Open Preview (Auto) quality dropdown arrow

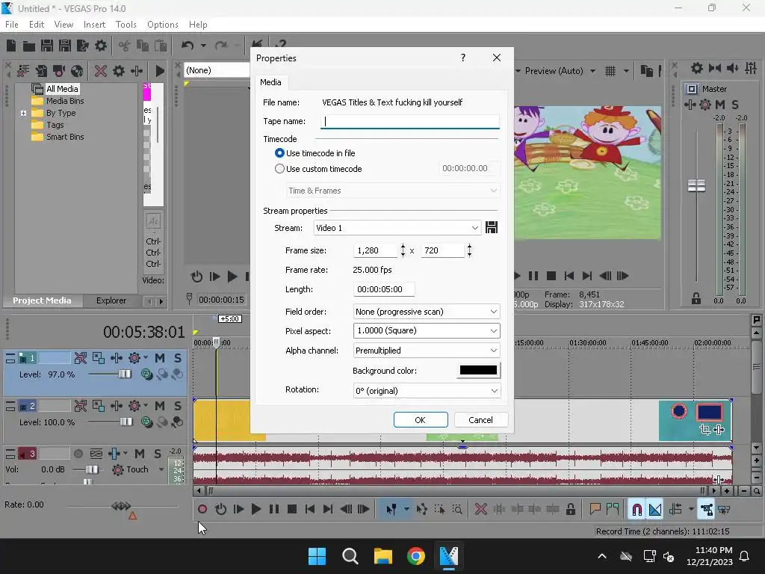pyautogui.click(x=592, y=71)
